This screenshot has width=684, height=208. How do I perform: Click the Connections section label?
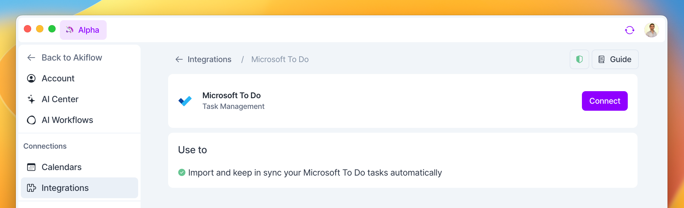tap(45, 146)
